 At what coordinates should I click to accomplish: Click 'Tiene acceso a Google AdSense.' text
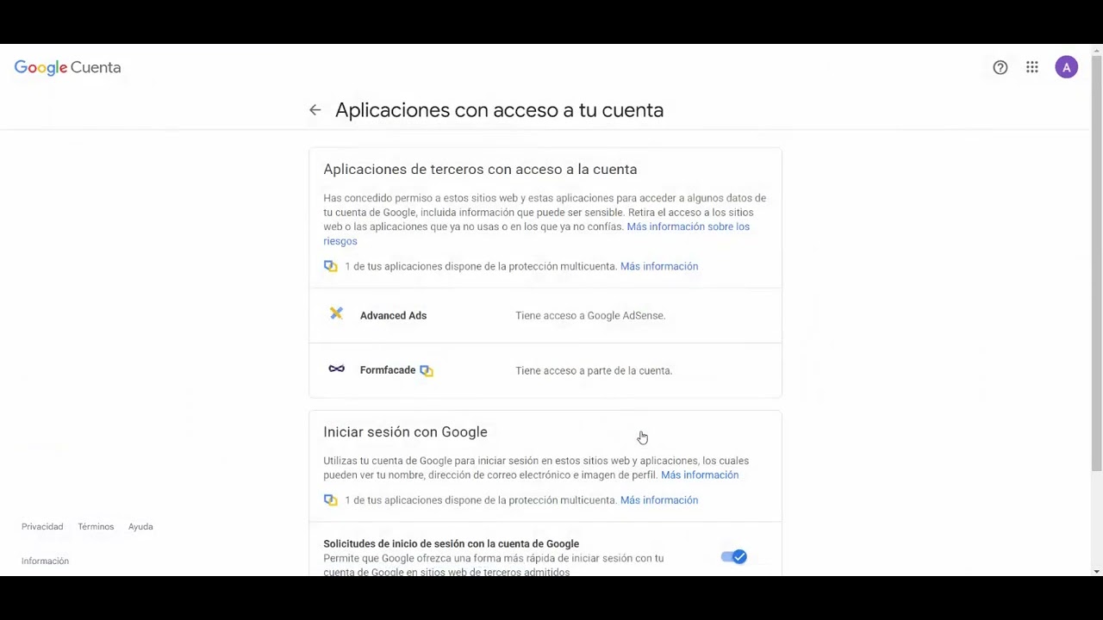[590, 315]
